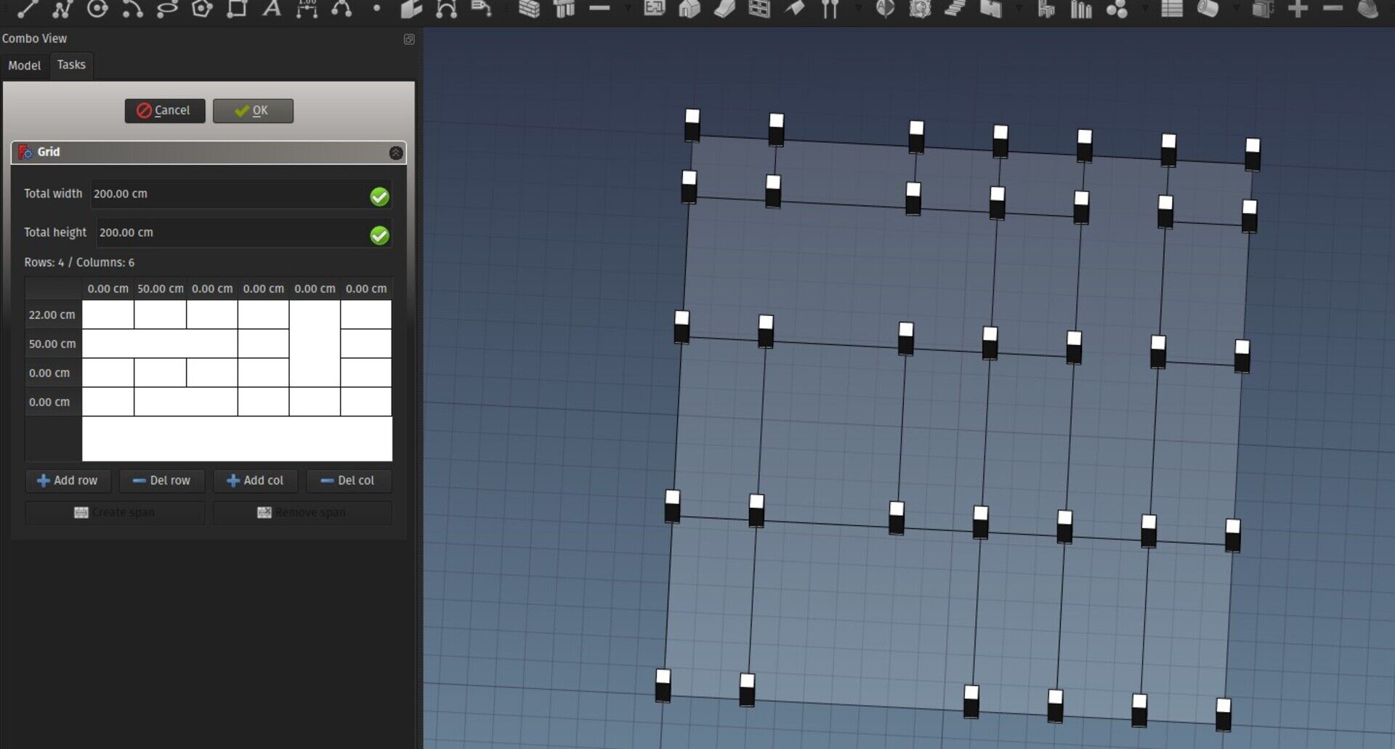Select the 22.00 cm row header

pos(53,315)
